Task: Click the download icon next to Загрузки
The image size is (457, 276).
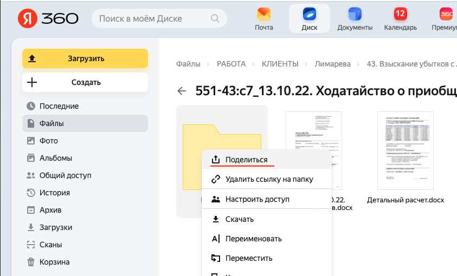Action: pos(31,227)
